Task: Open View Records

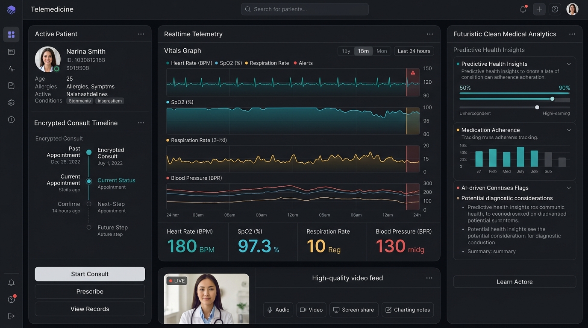Action: tap(90, 309)
